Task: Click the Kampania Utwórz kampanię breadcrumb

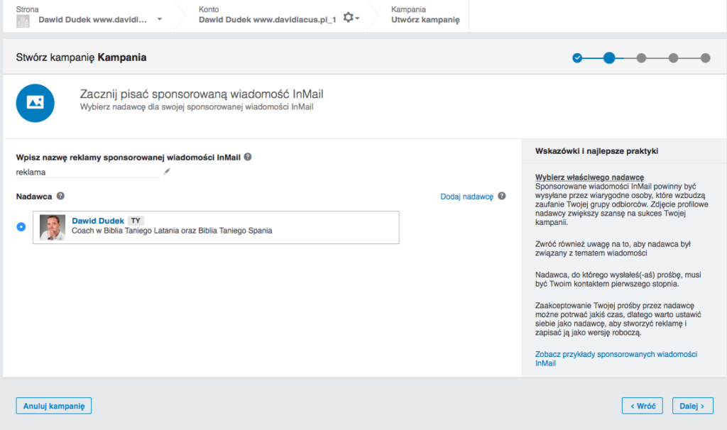Action: (x=425, y=15)
